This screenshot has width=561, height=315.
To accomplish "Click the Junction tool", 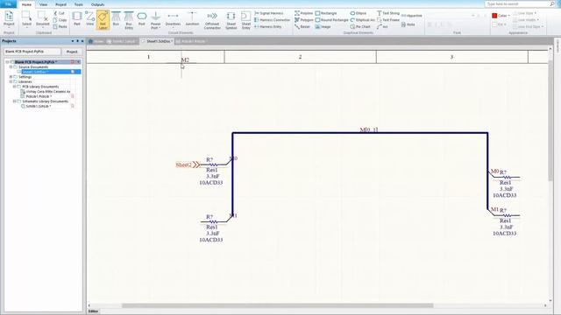I will pyautogui.click(x=192, y=19).
